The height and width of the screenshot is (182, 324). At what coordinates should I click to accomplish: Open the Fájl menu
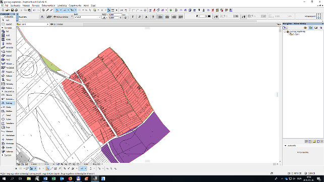tap(7, 6)
